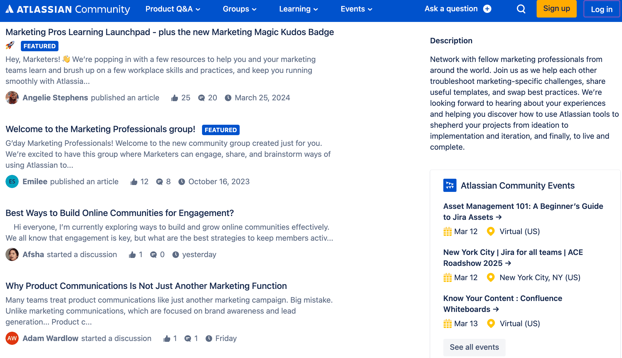Click Angelie Stephens' profile avatar
This screenshot has width=622, height=358.
pyautogui.click(x=12, y=98)
